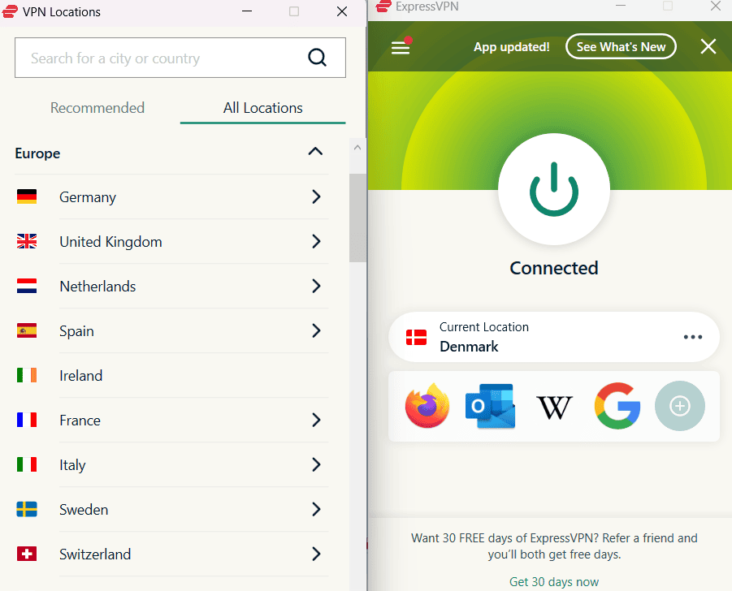Dismiss the App updated banner
The height and width of the screenshot is (591, 732).
pos(708,46)
